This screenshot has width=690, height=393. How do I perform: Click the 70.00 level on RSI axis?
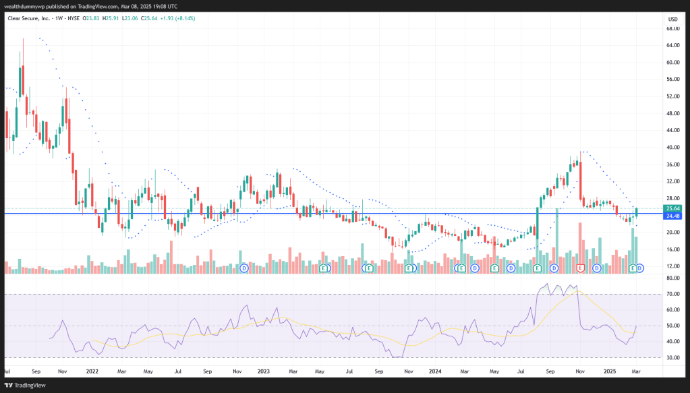click(x=672, y=295)
